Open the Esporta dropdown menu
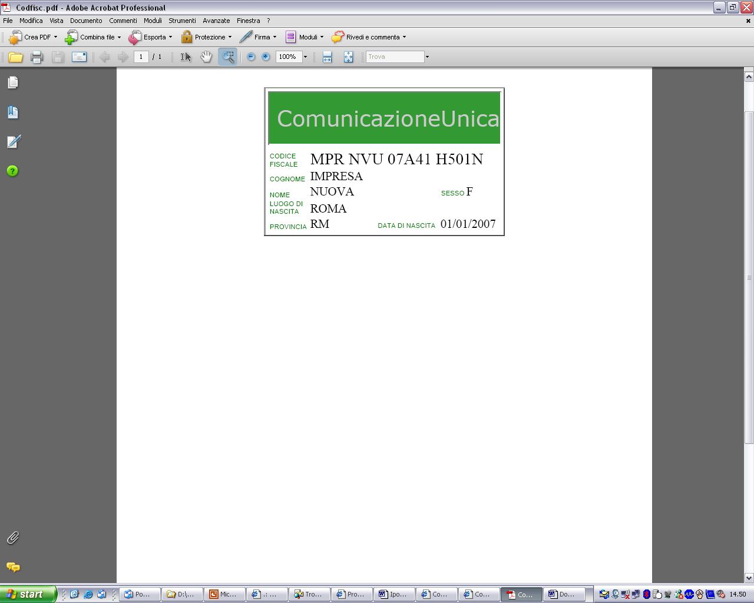Screen dimensions: 754x603 150,37
